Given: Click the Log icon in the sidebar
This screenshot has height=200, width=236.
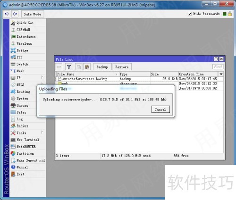Looking at the screenshot, I should [13, 119].
